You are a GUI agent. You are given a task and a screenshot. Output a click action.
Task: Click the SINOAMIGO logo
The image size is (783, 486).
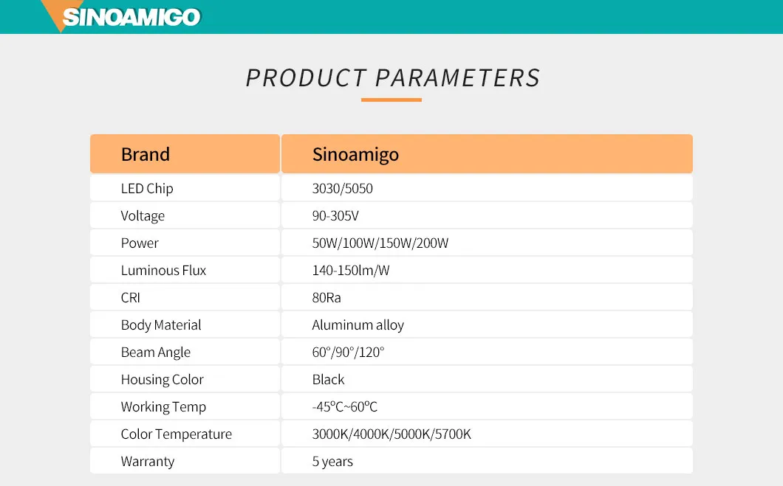[x=131, y=17]
